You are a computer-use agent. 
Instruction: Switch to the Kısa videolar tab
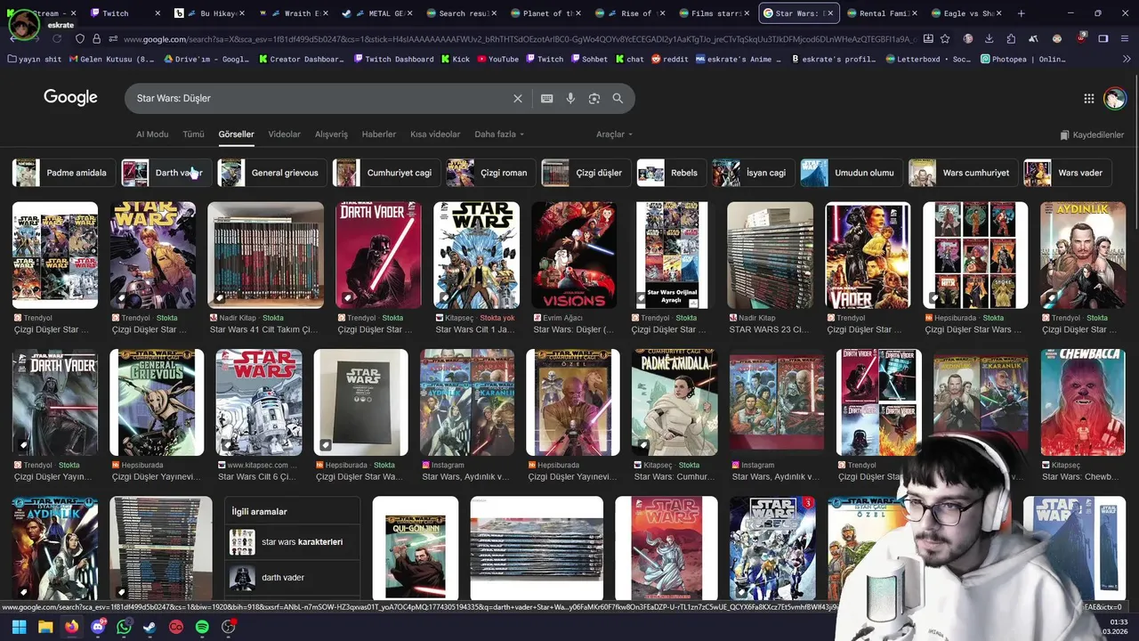pos(435,134)
